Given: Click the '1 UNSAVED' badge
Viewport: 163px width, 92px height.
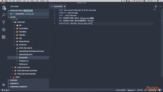Looking at the screenshot, I should [28, 11].
